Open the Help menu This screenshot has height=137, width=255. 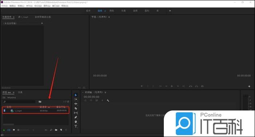click(65, 6)
